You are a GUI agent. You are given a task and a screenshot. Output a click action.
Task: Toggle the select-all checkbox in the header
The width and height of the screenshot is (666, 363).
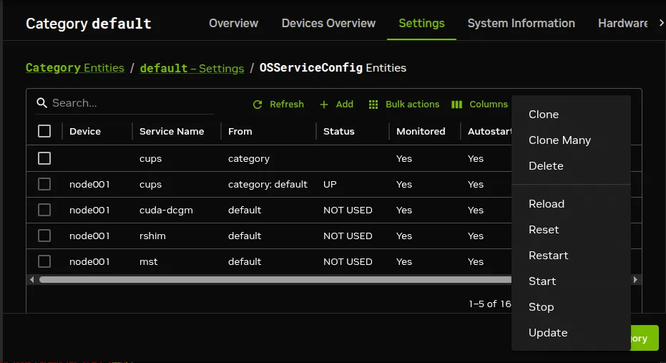(44, 131)
